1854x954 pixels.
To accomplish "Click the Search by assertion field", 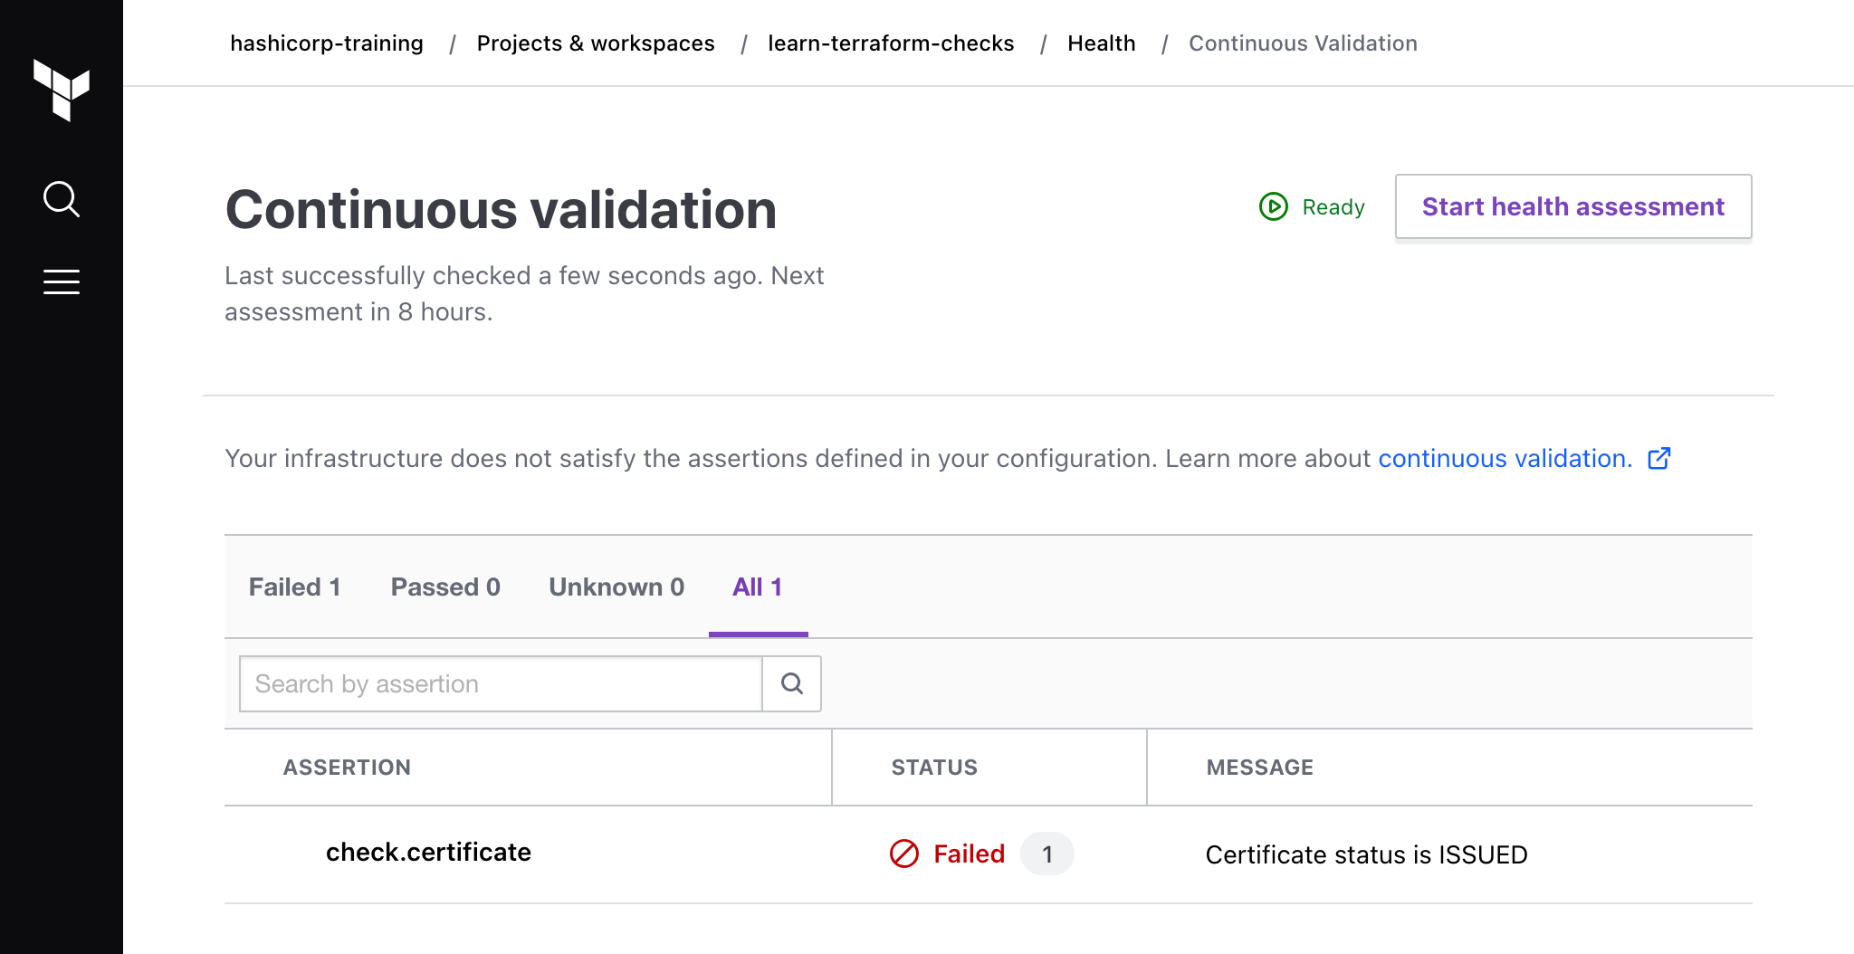I will (498, 683).
